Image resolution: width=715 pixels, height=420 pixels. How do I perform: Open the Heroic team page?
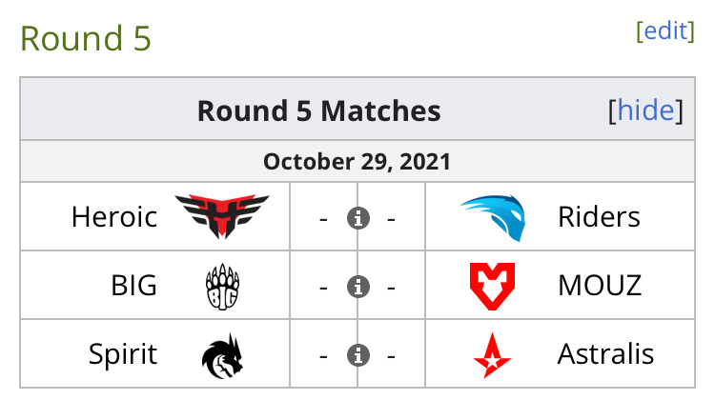tap(114, 217)
